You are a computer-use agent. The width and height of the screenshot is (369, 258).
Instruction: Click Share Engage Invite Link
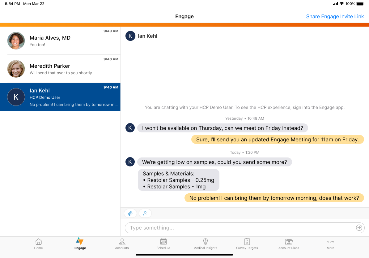(x=335, y=17)
